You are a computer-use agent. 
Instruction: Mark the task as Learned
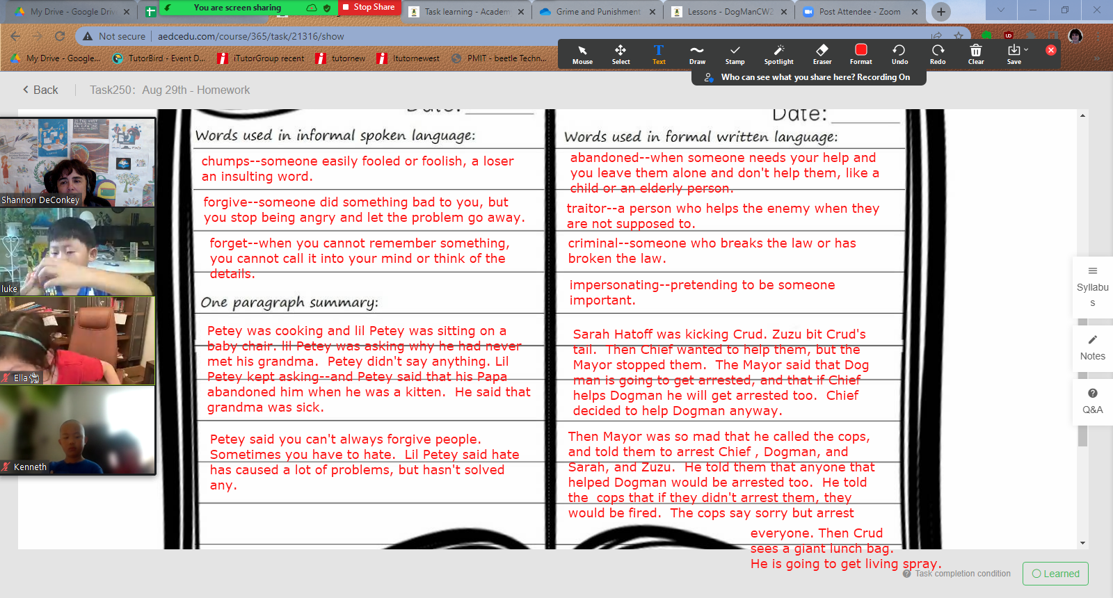(1055, 574)
